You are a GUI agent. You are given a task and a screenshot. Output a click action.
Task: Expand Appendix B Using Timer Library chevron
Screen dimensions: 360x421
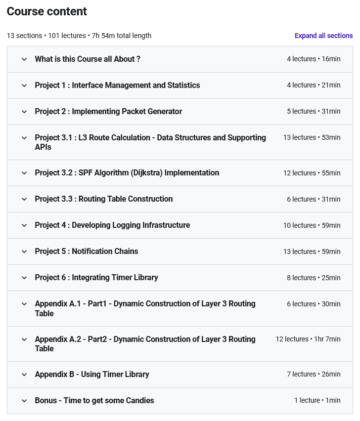pyautogui.click(x=24, y=375)
